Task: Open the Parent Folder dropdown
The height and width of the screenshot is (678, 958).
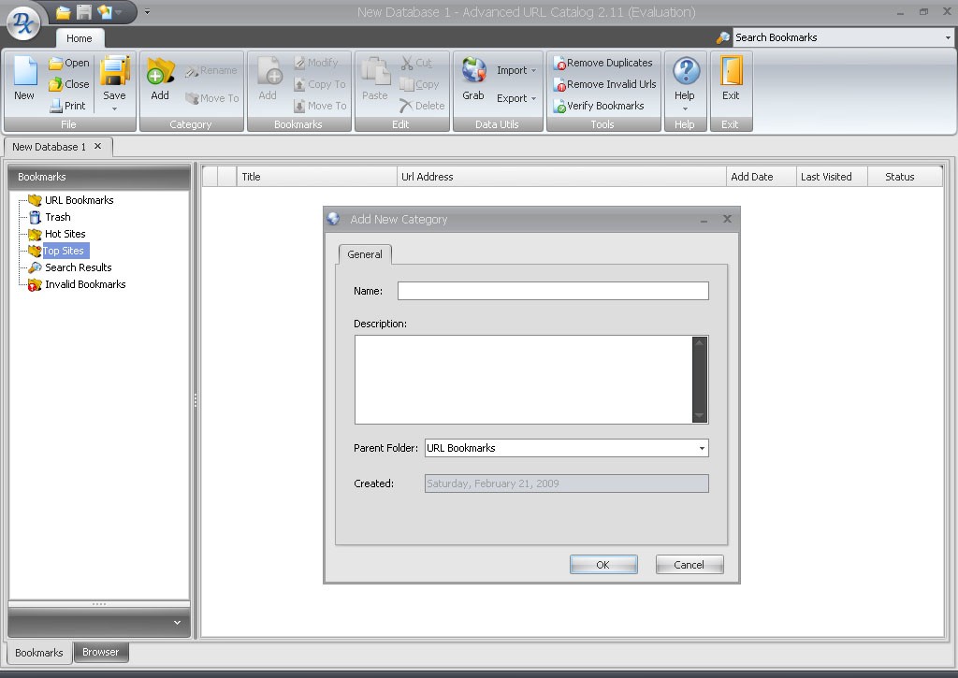Action: [x=700, y=448]
